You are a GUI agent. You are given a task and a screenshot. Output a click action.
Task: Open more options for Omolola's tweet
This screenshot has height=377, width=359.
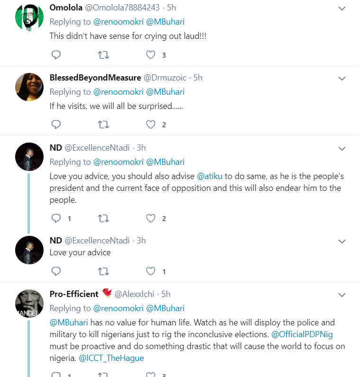[x=342, y=9]
